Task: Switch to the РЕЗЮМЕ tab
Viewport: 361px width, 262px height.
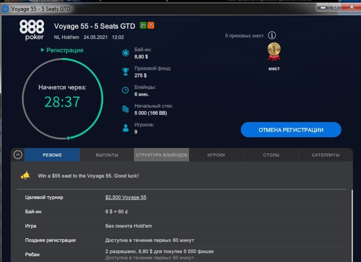Action: point(52,155)
